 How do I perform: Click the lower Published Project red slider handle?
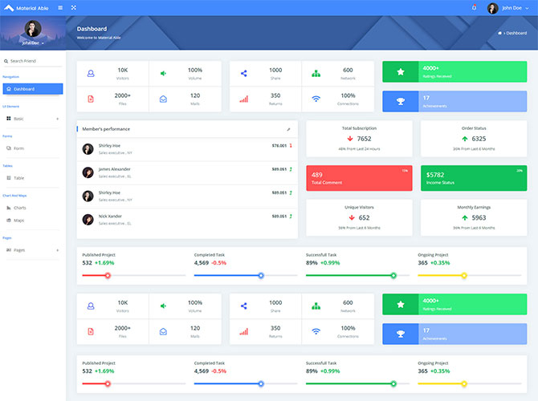pos(108,384)
